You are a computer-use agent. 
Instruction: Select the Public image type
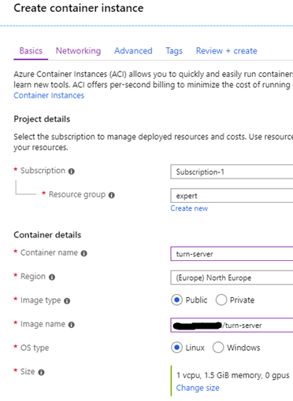click(176, 300)
